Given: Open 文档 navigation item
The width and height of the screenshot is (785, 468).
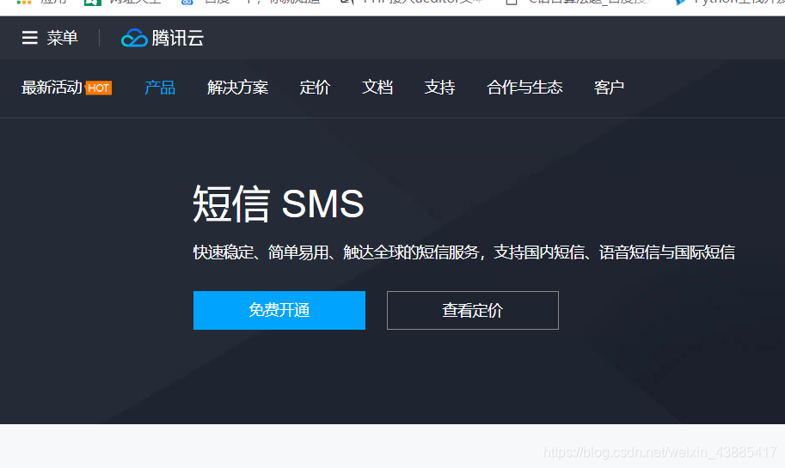Looking at the screenshot, I should click(x=377, y=88).
